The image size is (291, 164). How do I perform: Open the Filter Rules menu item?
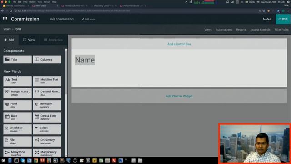281,30
